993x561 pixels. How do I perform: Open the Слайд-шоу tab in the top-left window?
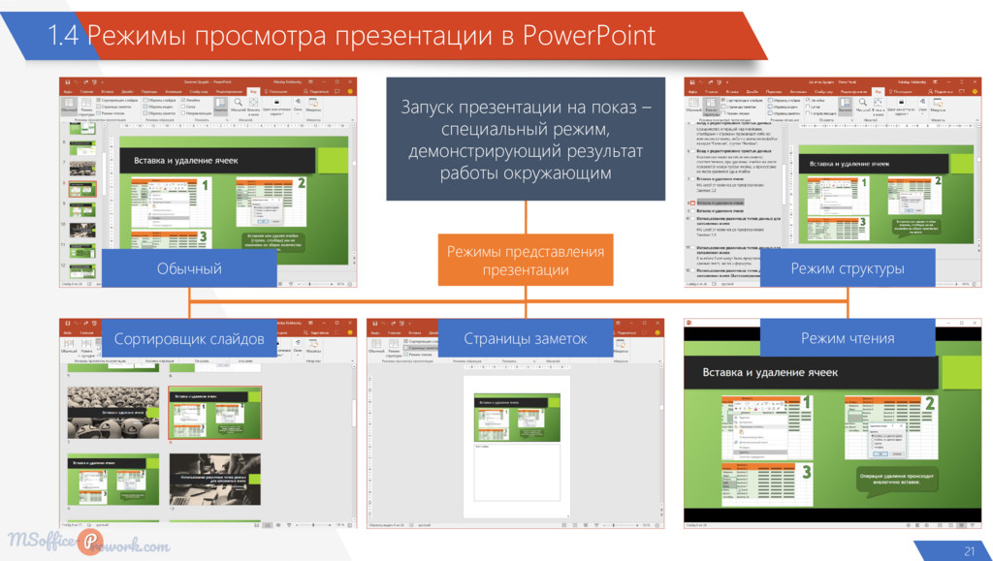(x=199, y=91)
